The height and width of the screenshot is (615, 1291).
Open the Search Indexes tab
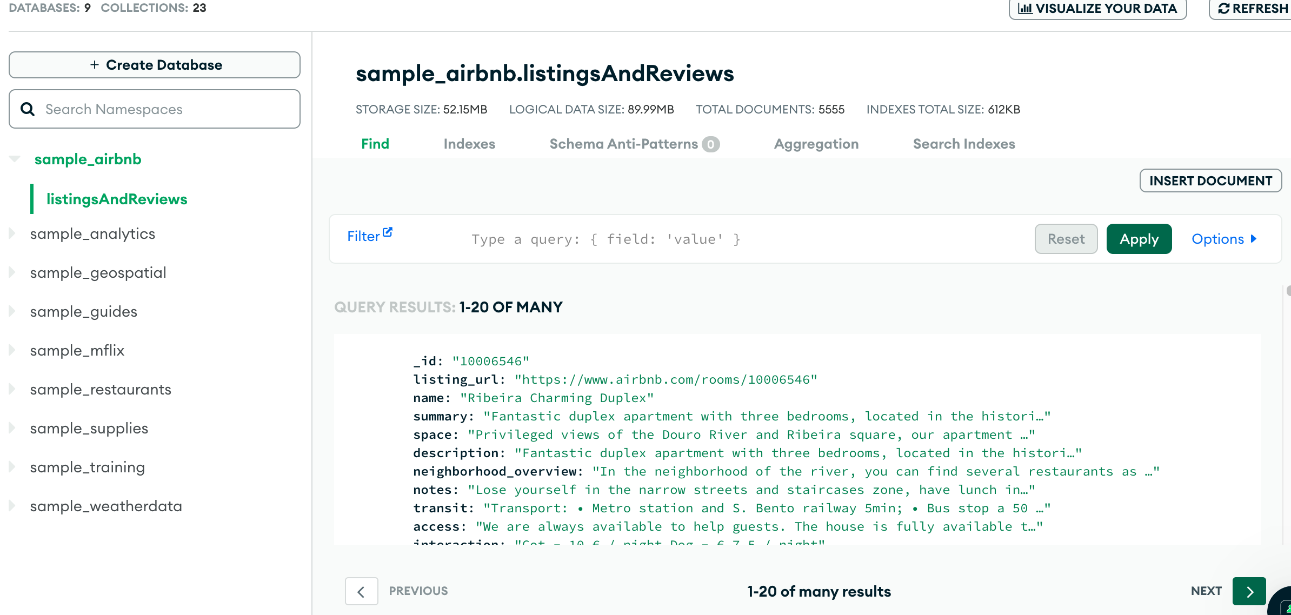[964, 144]
